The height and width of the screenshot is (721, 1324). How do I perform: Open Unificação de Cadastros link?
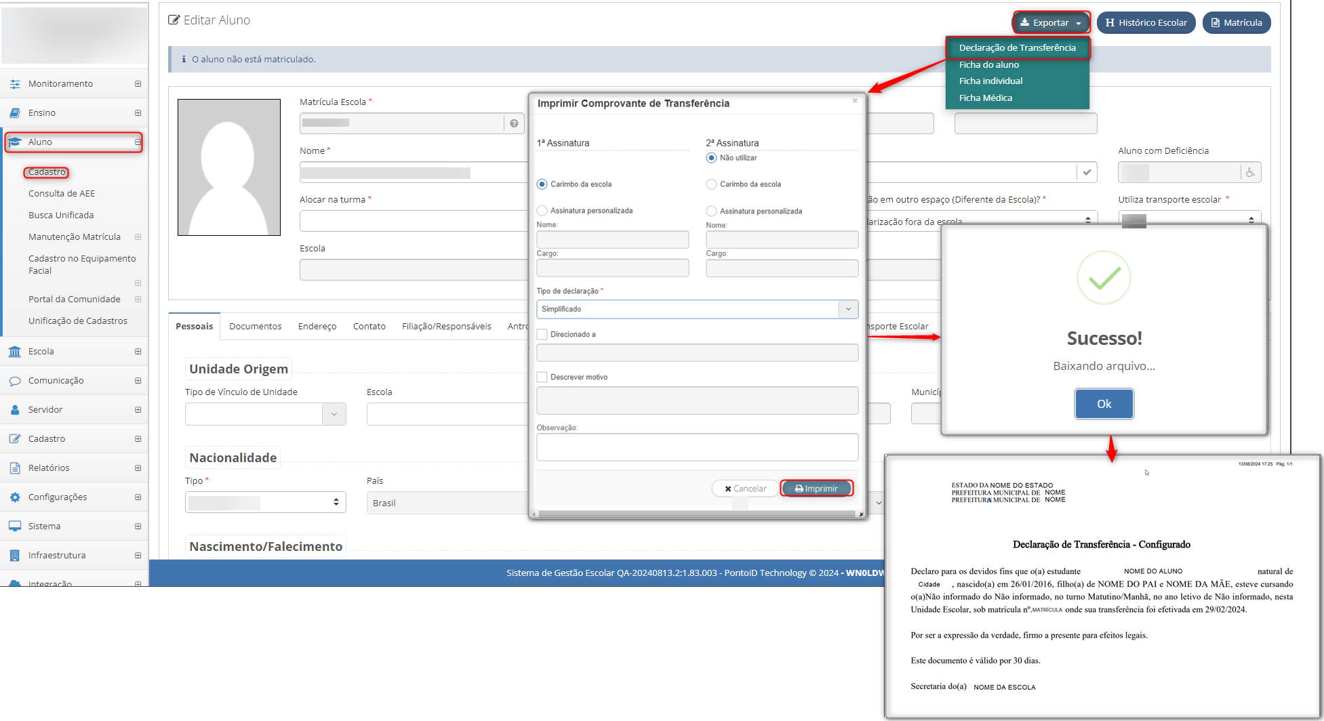(x=78, y=321)
